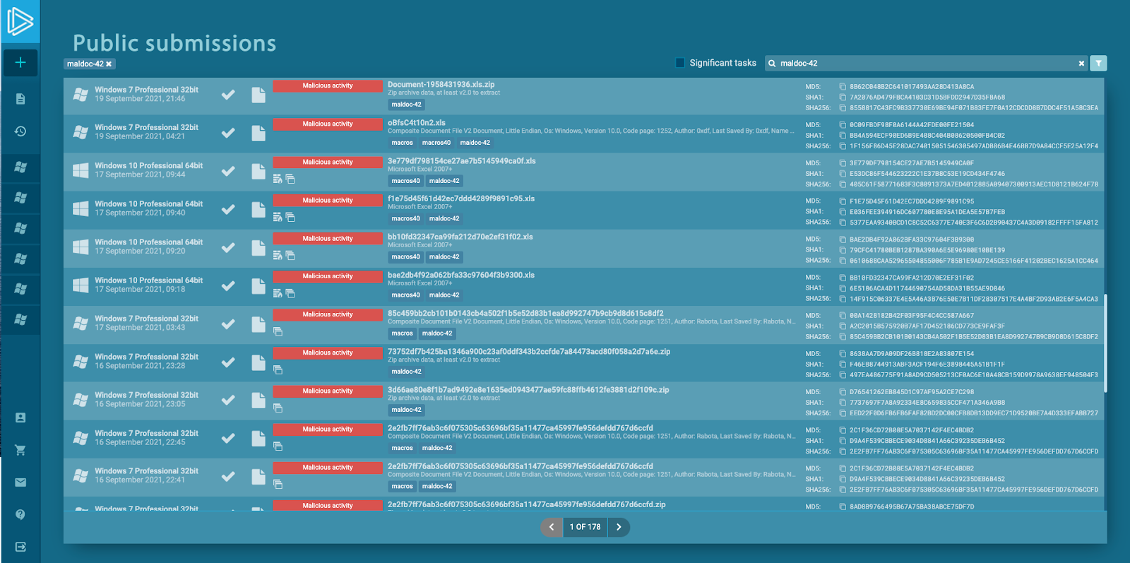Click Windows logo in the 19 September 21:46 row

coord(81,94)
